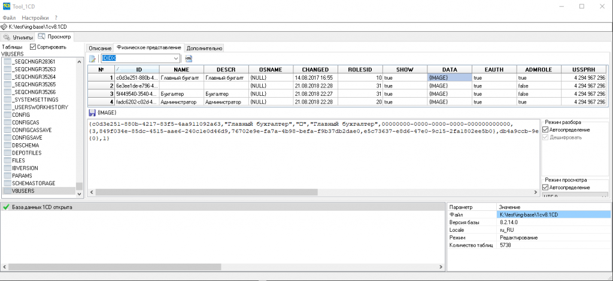Click the Tool_1CD application icon in title bar
The height and width of the screenshot is (281, 613).
pyautogui.click(x=6, y=6)
